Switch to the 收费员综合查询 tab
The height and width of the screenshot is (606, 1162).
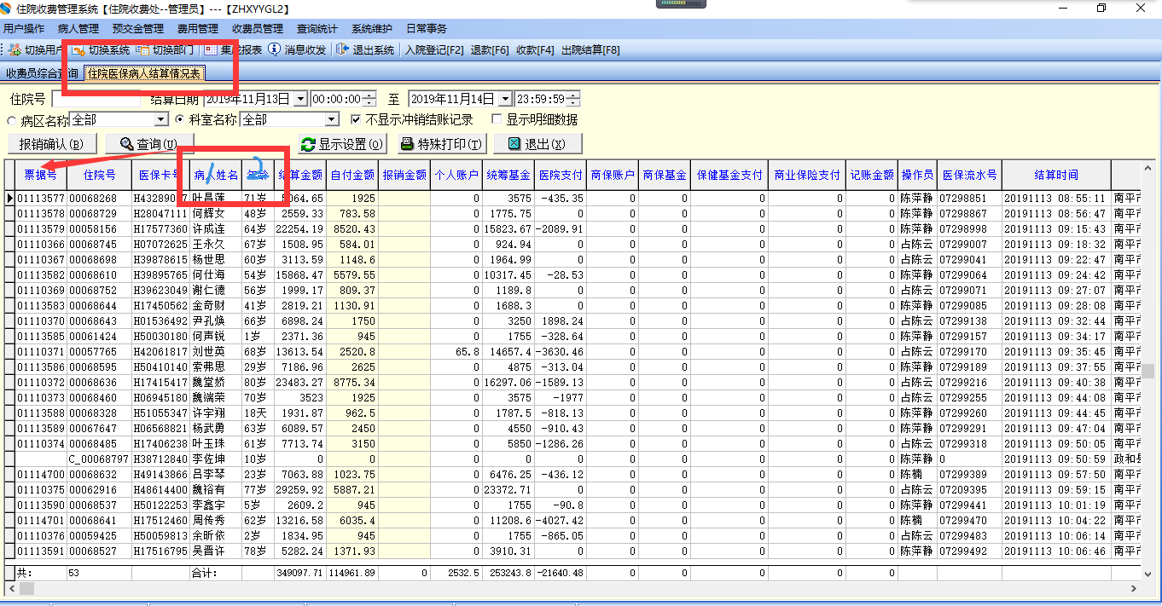(x=42, y=74)
